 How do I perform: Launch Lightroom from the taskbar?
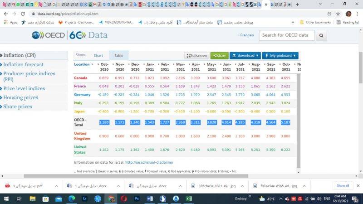click(x=84, y=199)
